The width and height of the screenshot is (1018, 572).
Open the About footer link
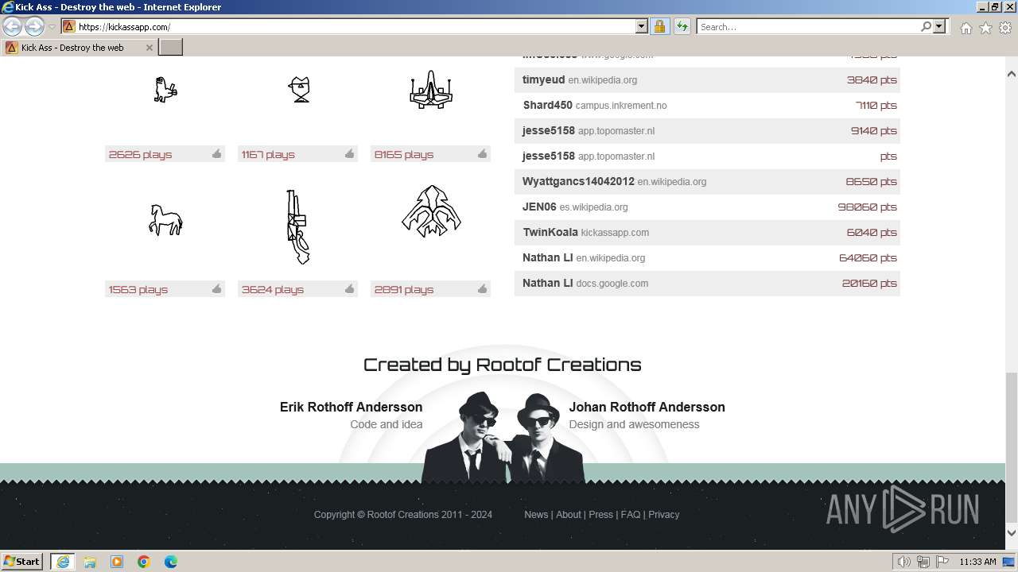(x=569, y=515)
